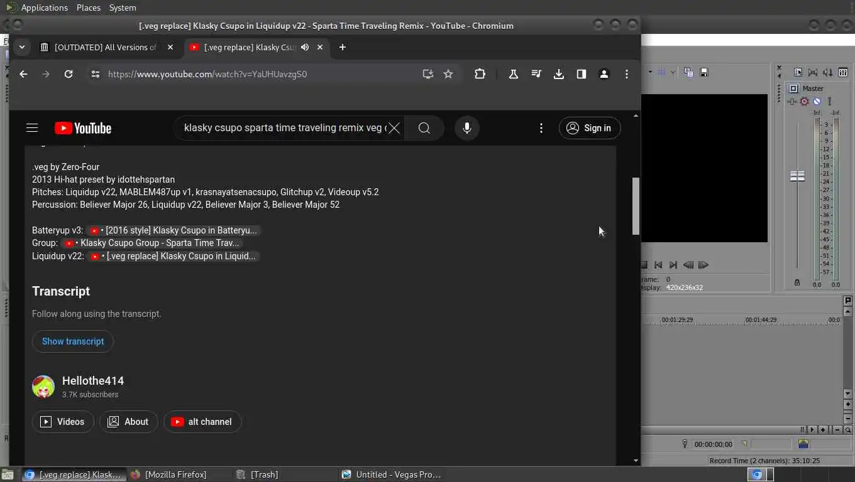This screenshot has height=482, width=855.
Task: Go back in Chromium
Action: [x=23, y=74]
